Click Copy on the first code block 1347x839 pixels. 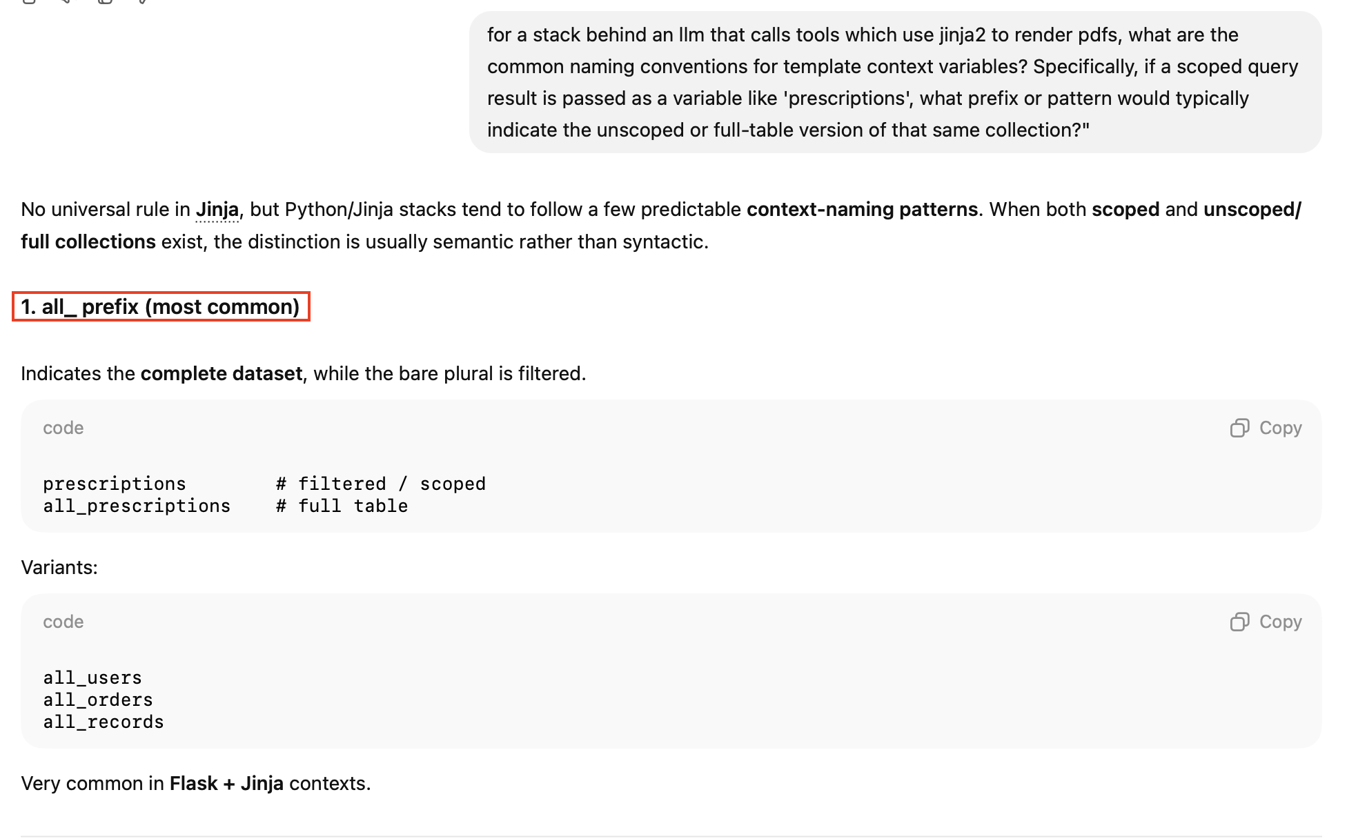point(1280,428)
